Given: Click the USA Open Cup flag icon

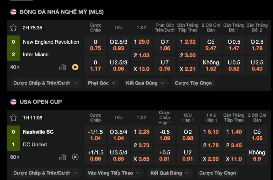Looking at the screenshot, I should click(13, 102).
